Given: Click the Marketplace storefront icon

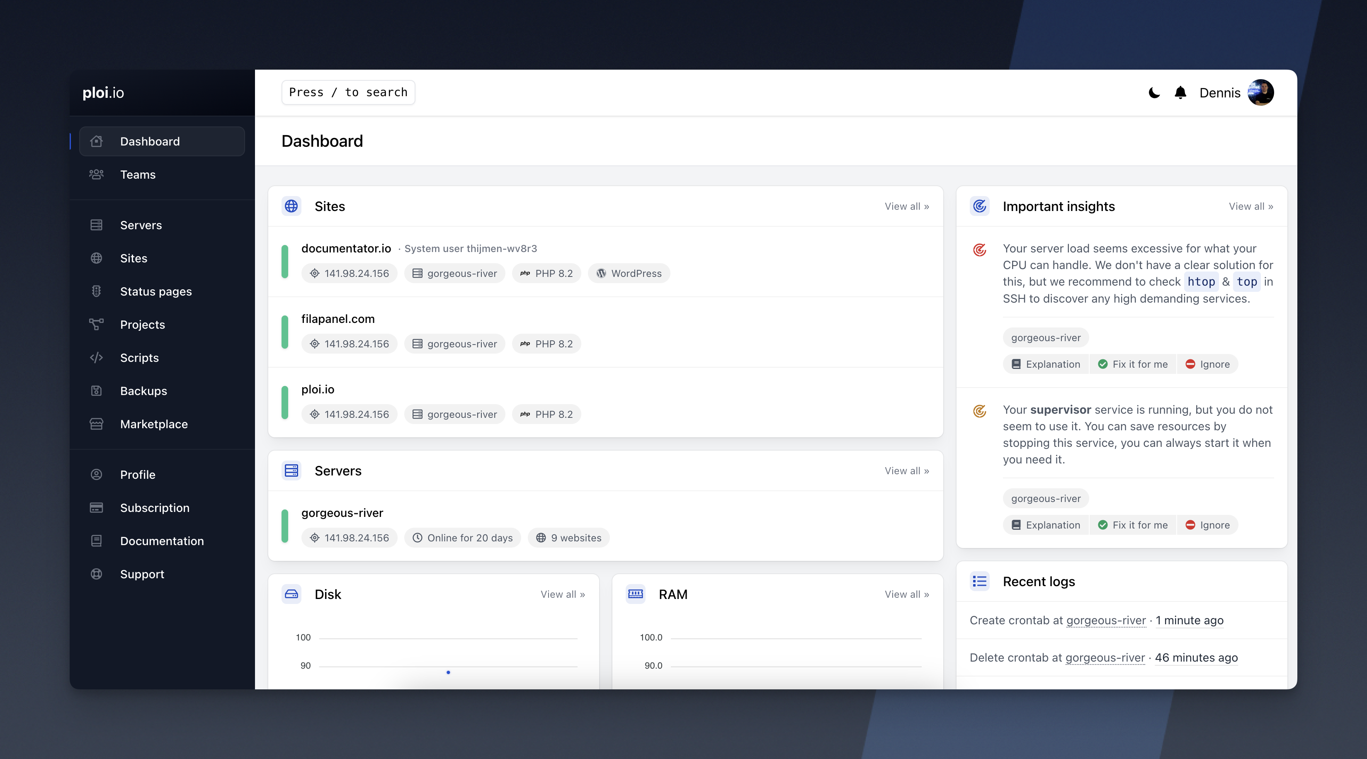Looking at the screenshot, I should tap(96, 424).
